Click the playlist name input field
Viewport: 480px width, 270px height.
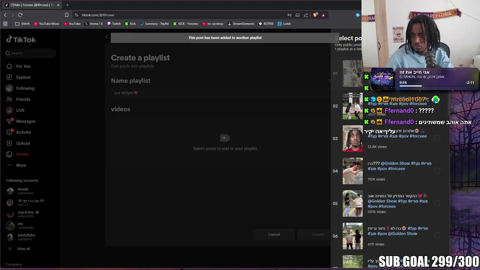219,93
